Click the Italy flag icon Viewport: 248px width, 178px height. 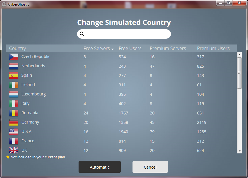[x=14, y=104]
